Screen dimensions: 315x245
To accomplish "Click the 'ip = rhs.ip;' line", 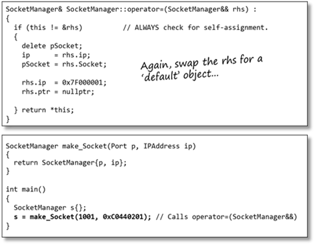I will click(56, 55).
